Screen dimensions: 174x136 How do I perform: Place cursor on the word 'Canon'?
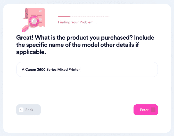tap(31, 69)
